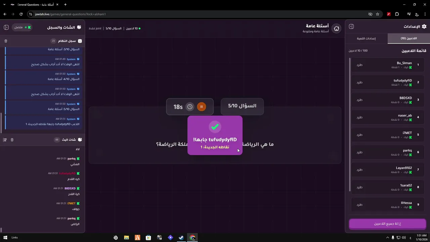The image size is (430, 242).
Task: Select the اللاعبين (10) tab
Action: pos(408,38)
